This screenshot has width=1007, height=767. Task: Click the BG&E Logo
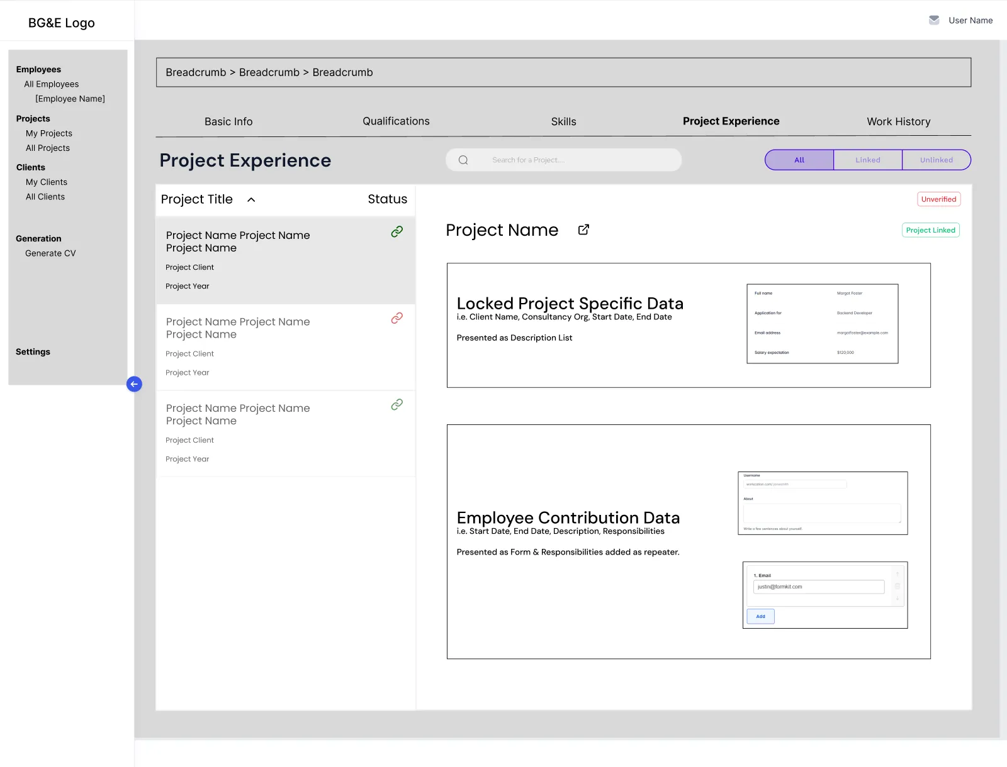click(62, 23)
